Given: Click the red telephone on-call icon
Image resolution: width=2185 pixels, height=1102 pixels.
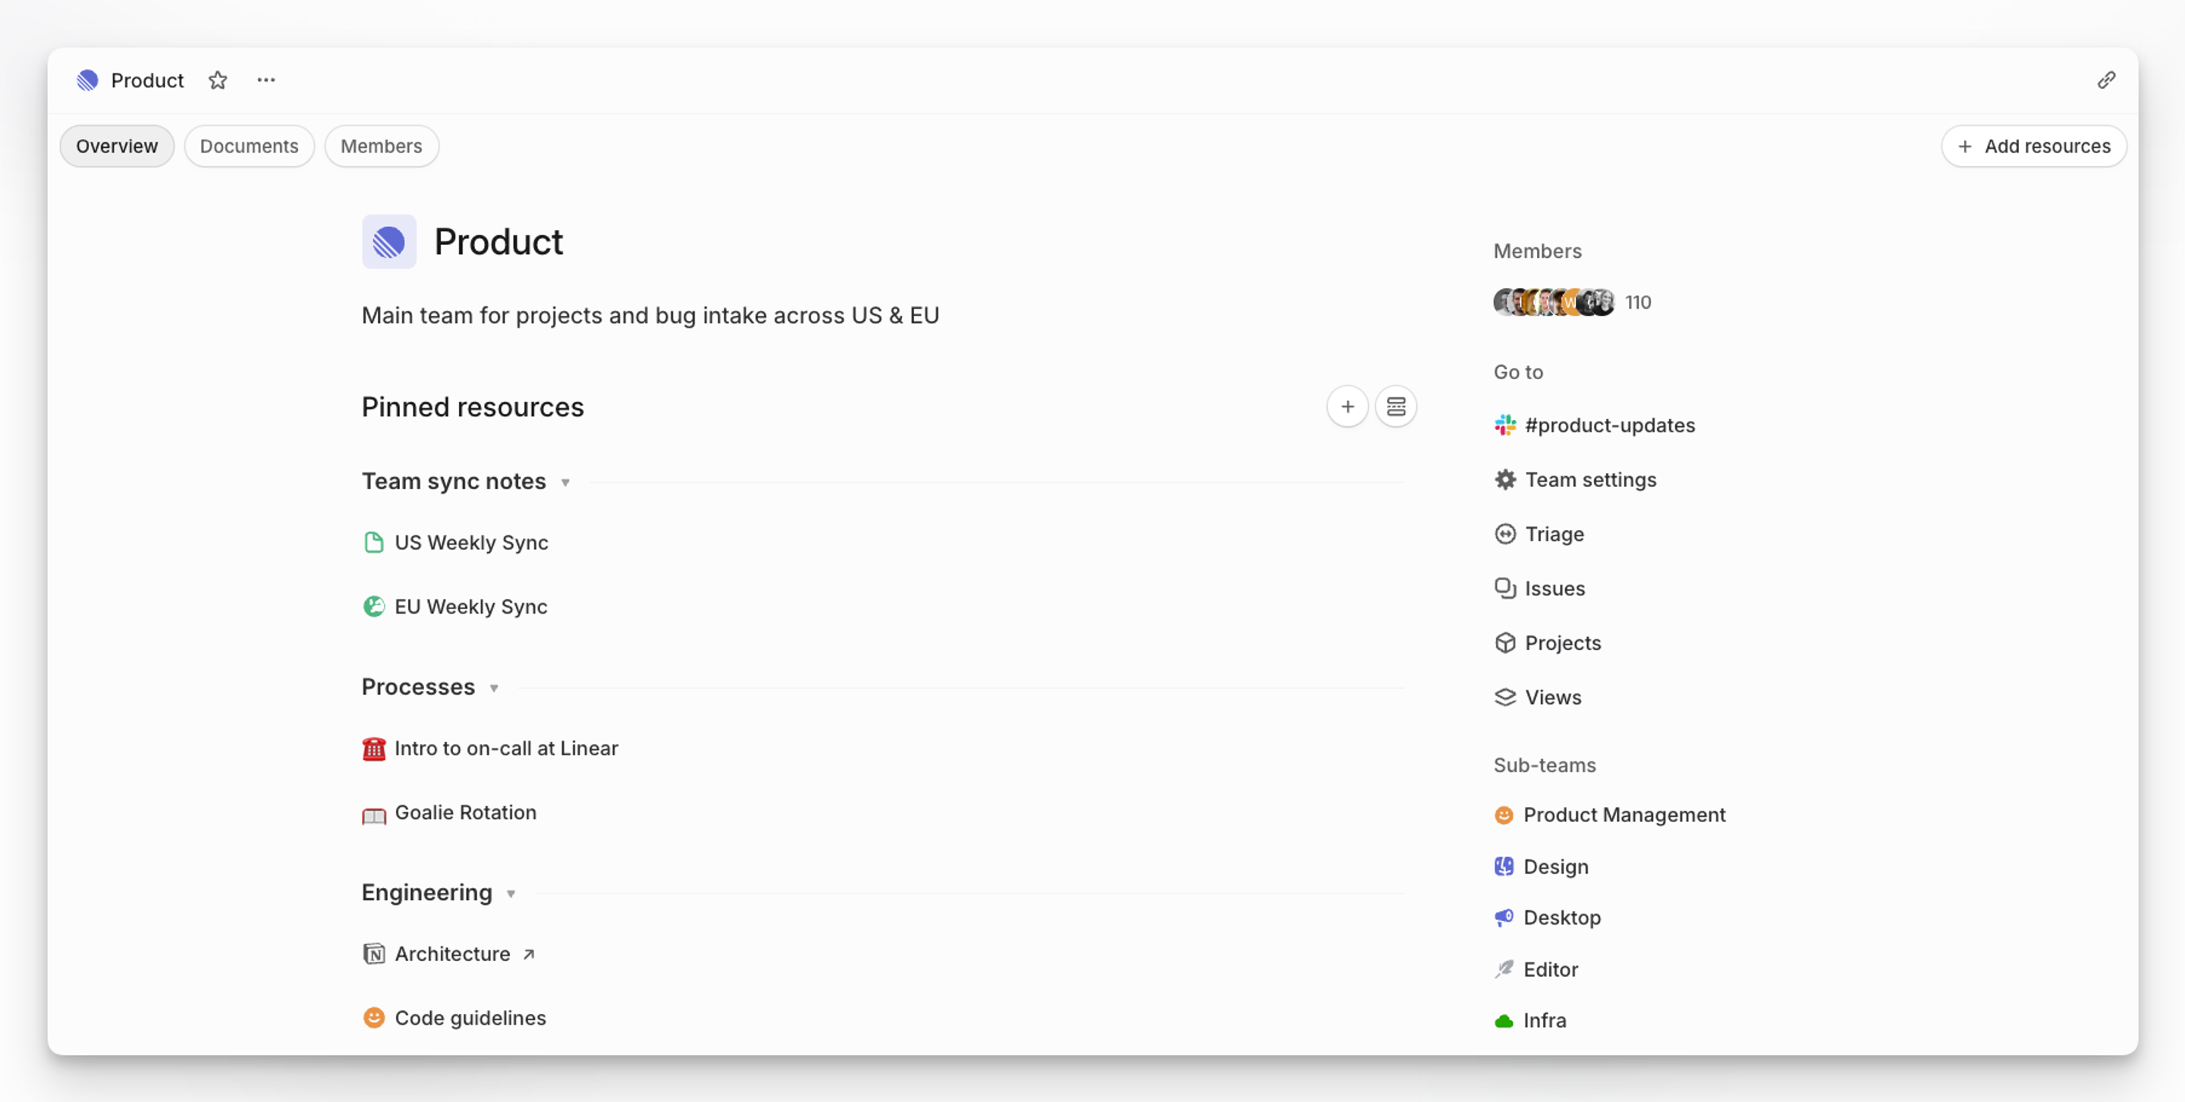Looking at the screenshot, I should click(374, 749).
